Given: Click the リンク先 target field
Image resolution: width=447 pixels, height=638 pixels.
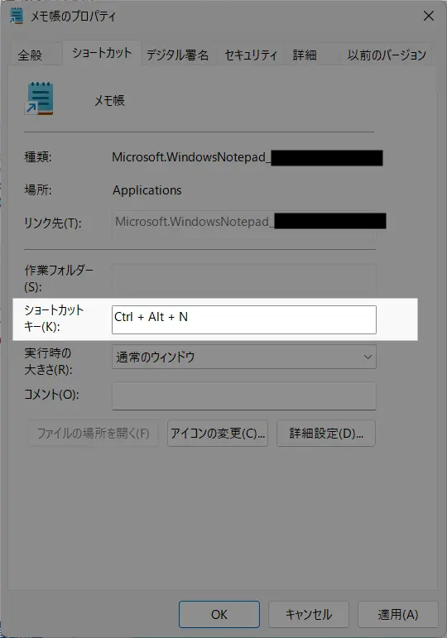Looking at the screenshot, I should coord(244,222).
